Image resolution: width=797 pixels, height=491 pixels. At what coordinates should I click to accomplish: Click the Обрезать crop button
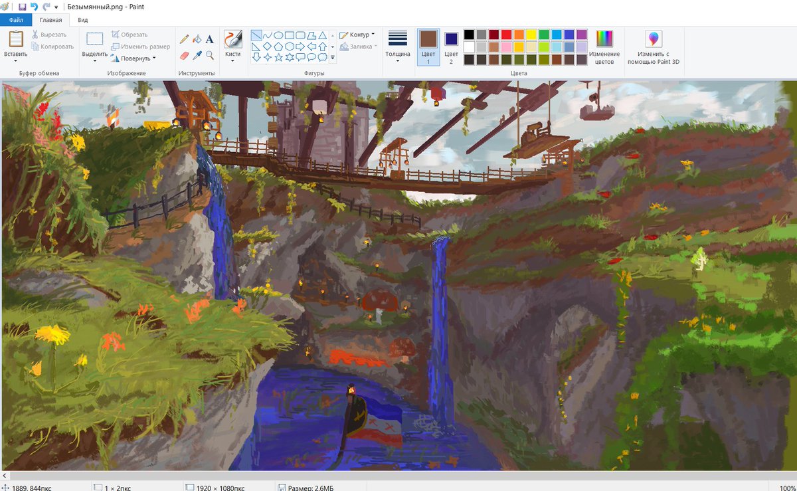click(x=130, y=35)
